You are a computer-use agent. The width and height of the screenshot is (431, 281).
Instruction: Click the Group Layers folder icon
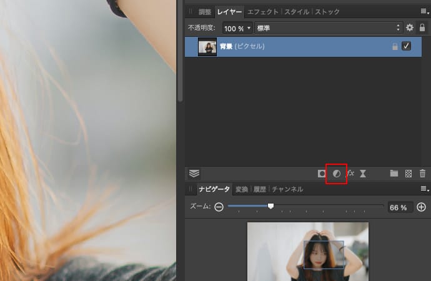click(x=394, y=174)
